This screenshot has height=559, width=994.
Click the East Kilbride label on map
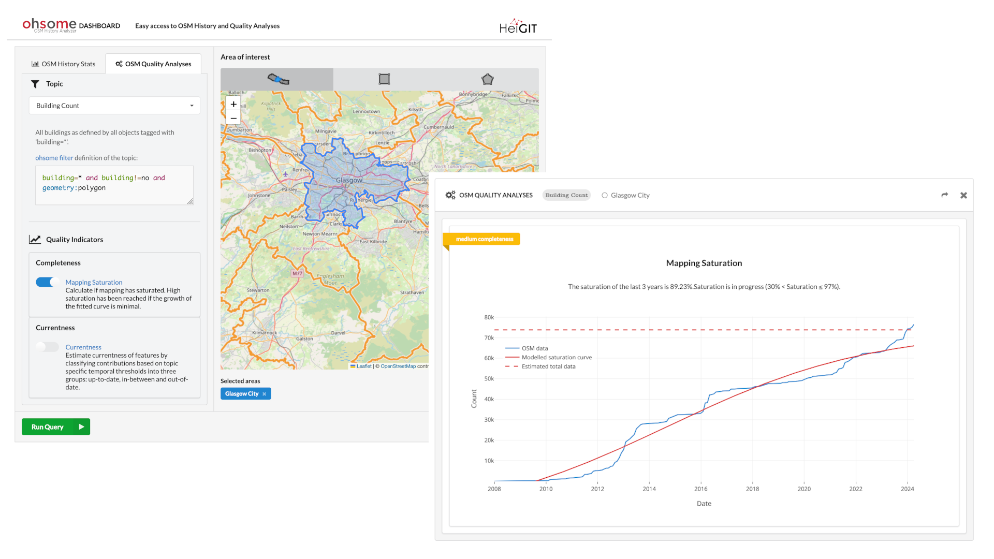coord(373,242)
